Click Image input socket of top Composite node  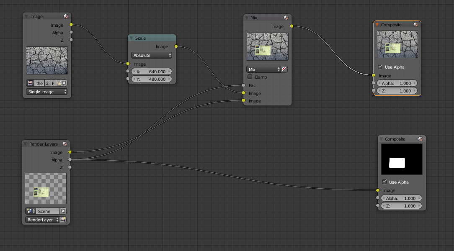374,75
